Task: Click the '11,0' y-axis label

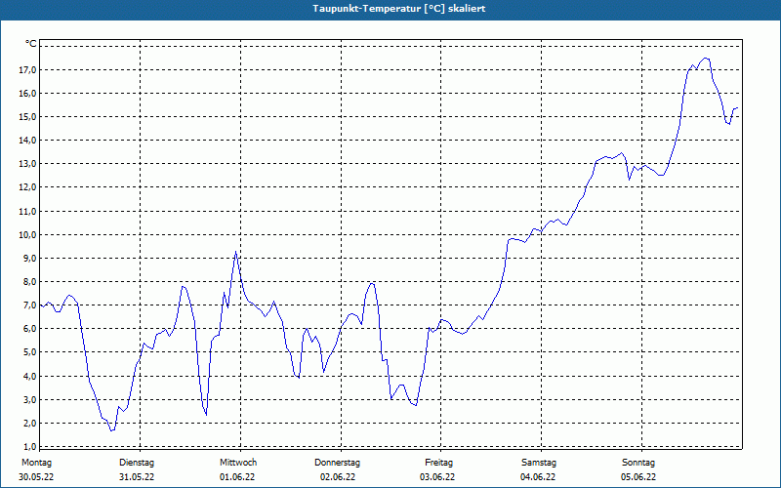Action: pyautogui.click(x=27, y=212)
